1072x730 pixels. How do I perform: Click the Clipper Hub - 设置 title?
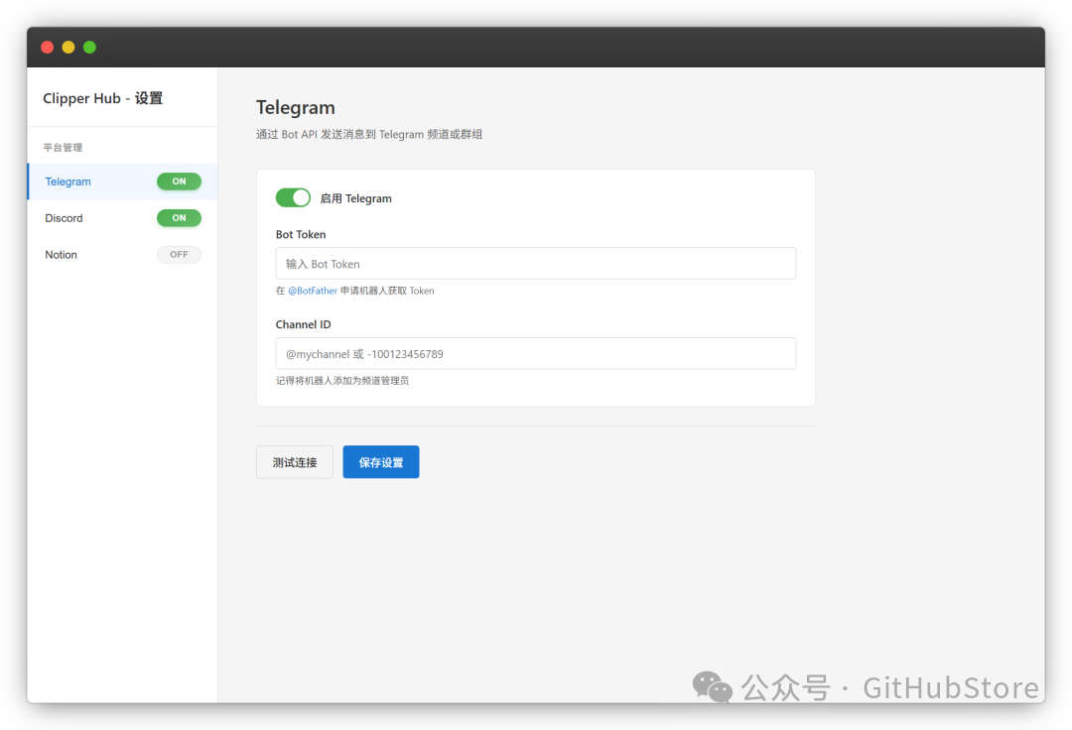pos(102,98)
